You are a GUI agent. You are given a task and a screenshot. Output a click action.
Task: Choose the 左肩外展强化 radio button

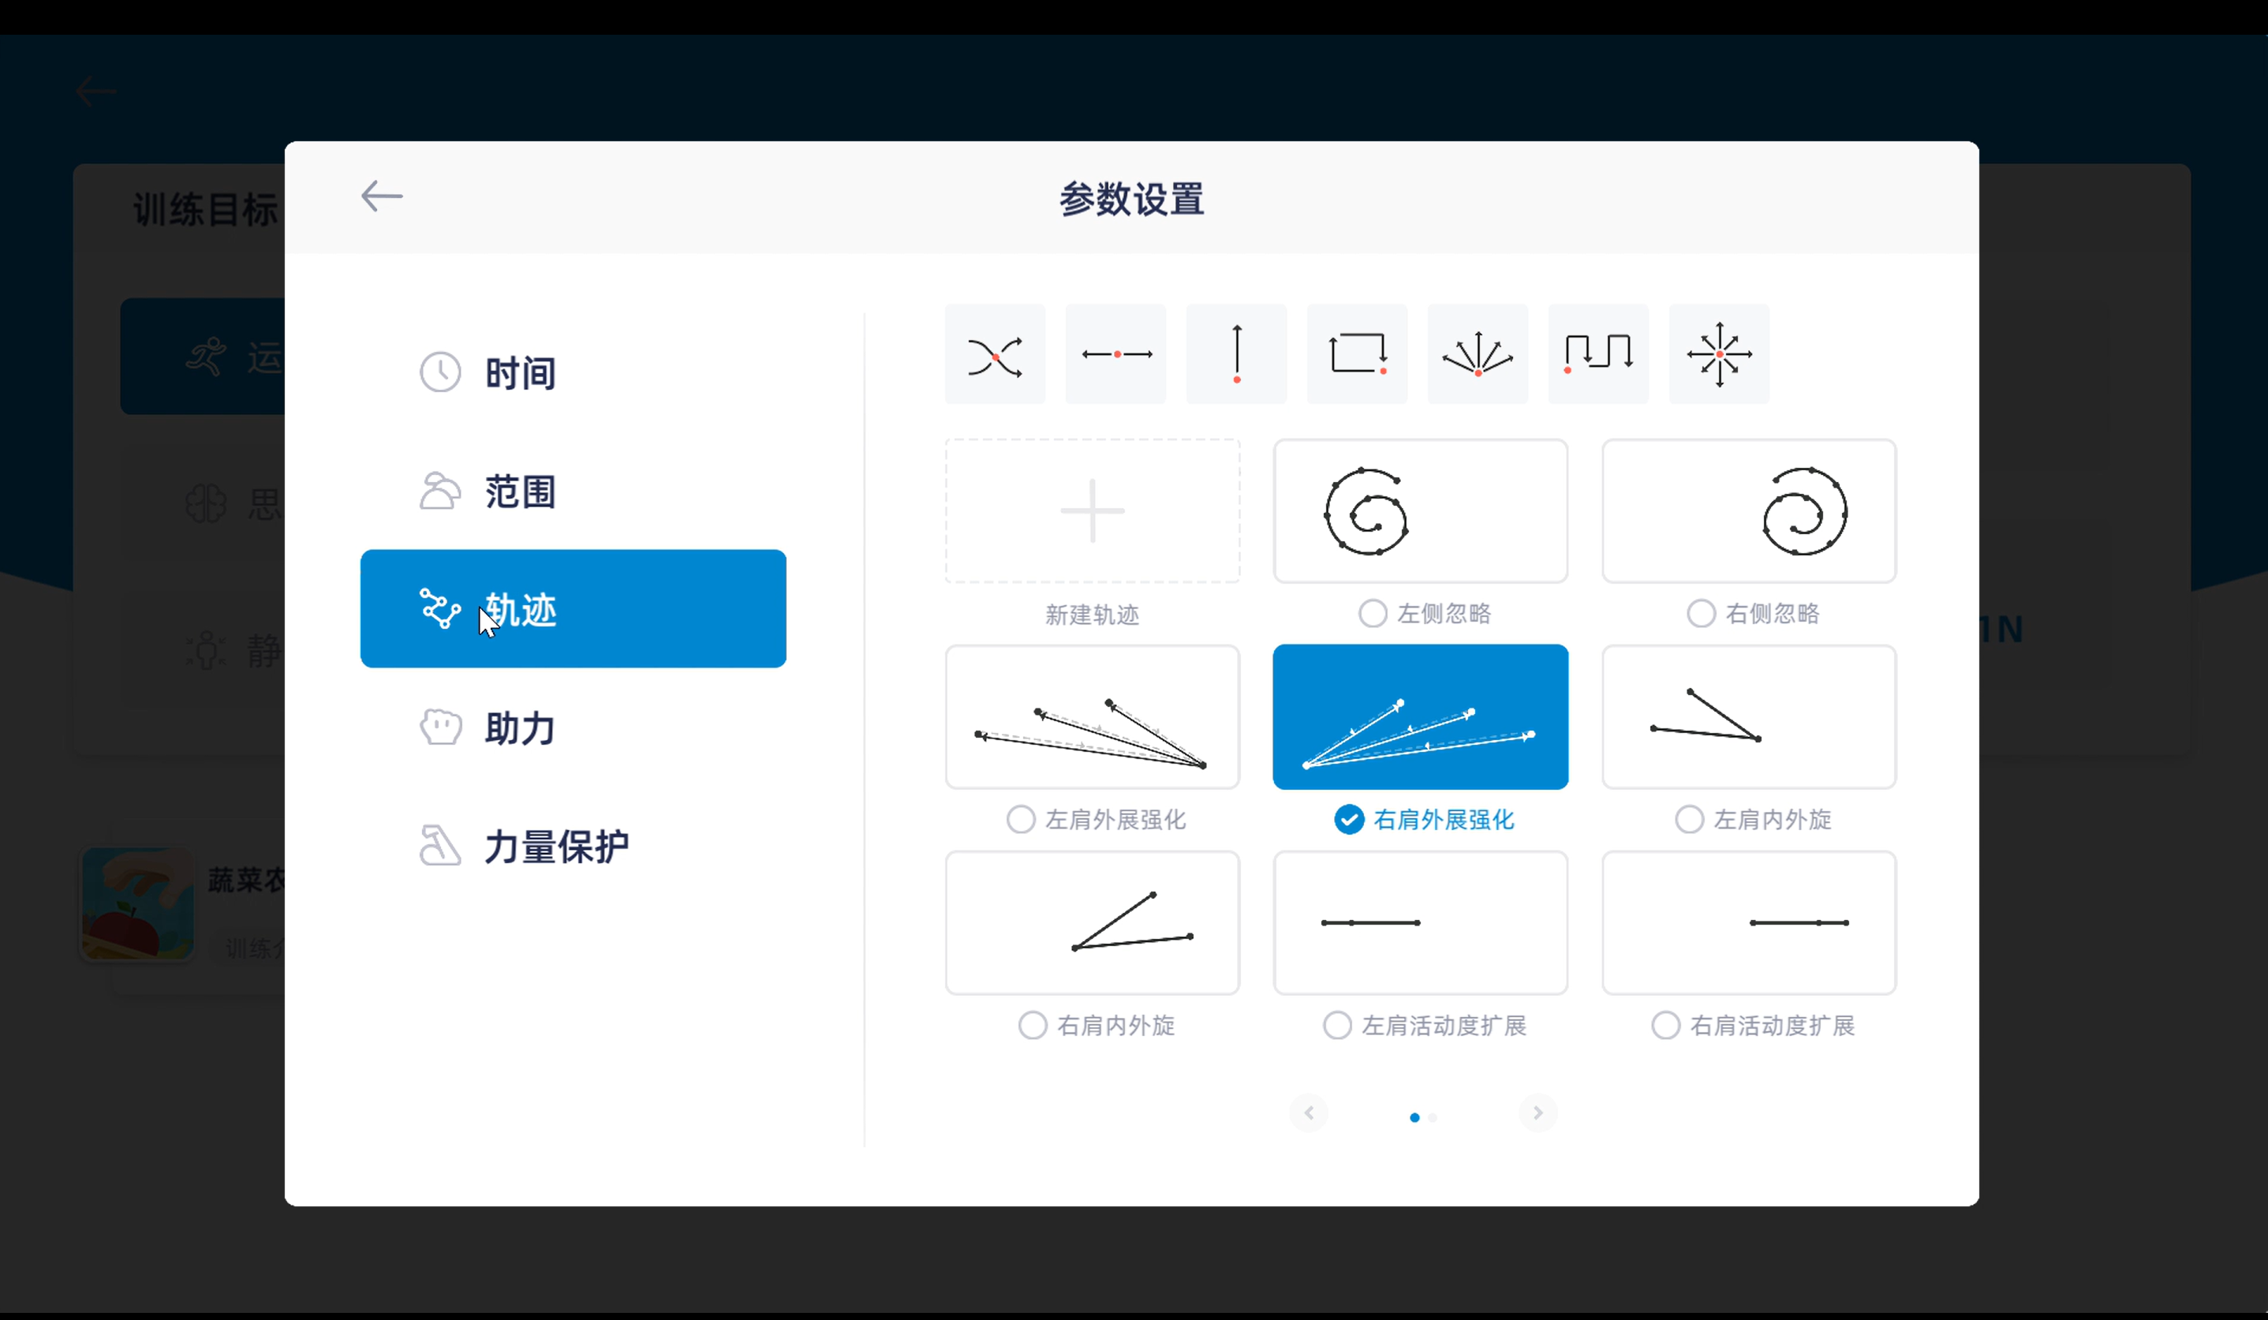(x=1021, y=819)
